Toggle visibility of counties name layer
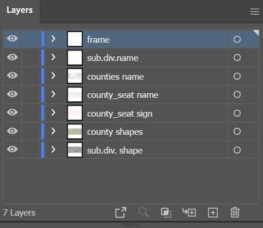 click(12, 76)
